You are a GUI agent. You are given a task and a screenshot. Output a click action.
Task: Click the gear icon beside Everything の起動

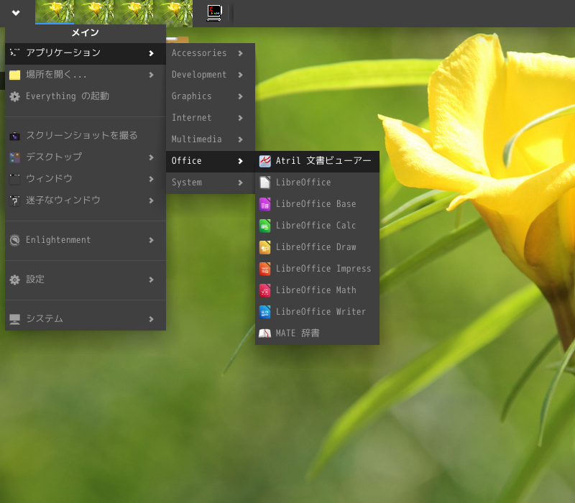(14, 96)
